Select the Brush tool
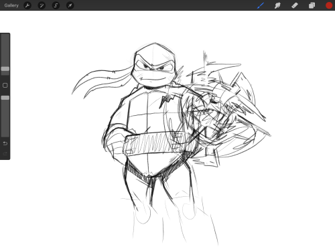 [x=261, y=5]
